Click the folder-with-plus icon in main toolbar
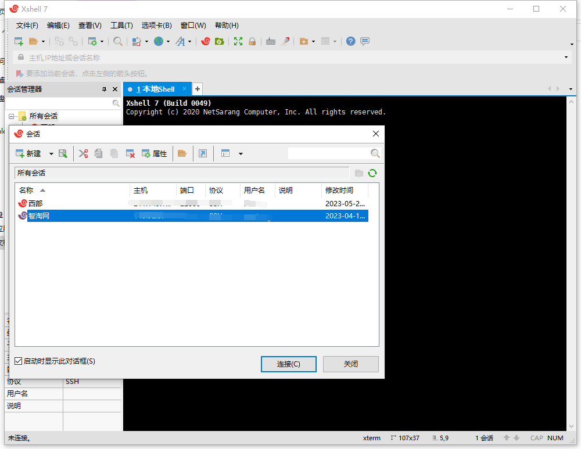 pos(304,41)
